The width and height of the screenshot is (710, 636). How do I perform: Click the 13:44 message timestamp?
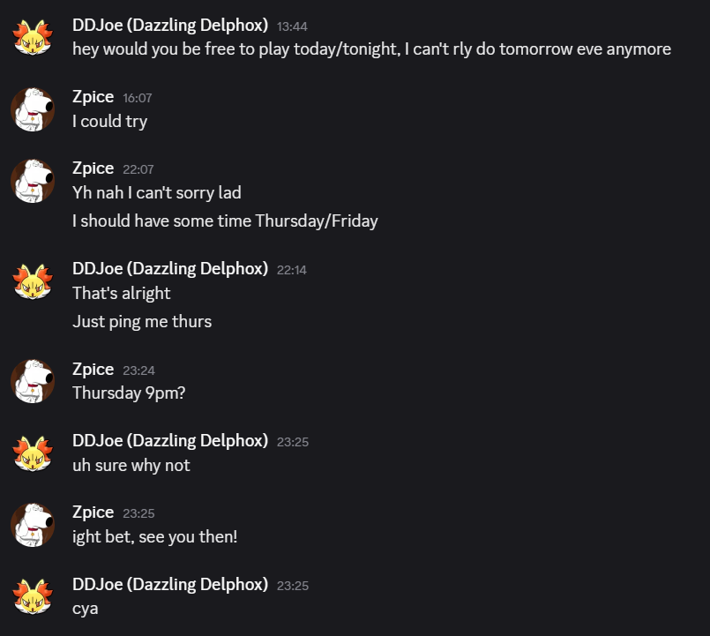tap(292, 26)
